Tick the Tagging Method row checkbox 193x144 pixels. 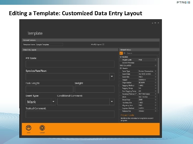[155, 86]
